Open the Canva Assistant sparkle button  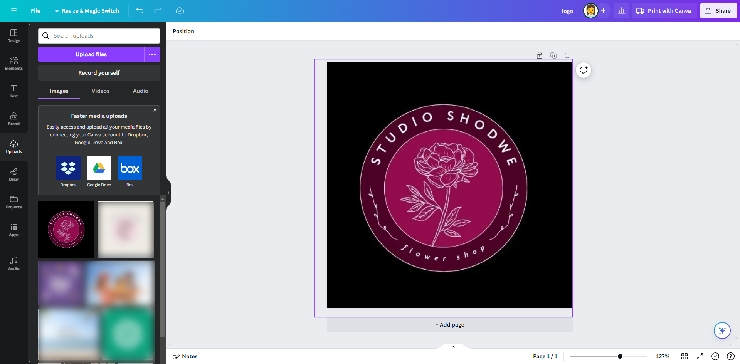pyautogui.click(x=722, y=330)
